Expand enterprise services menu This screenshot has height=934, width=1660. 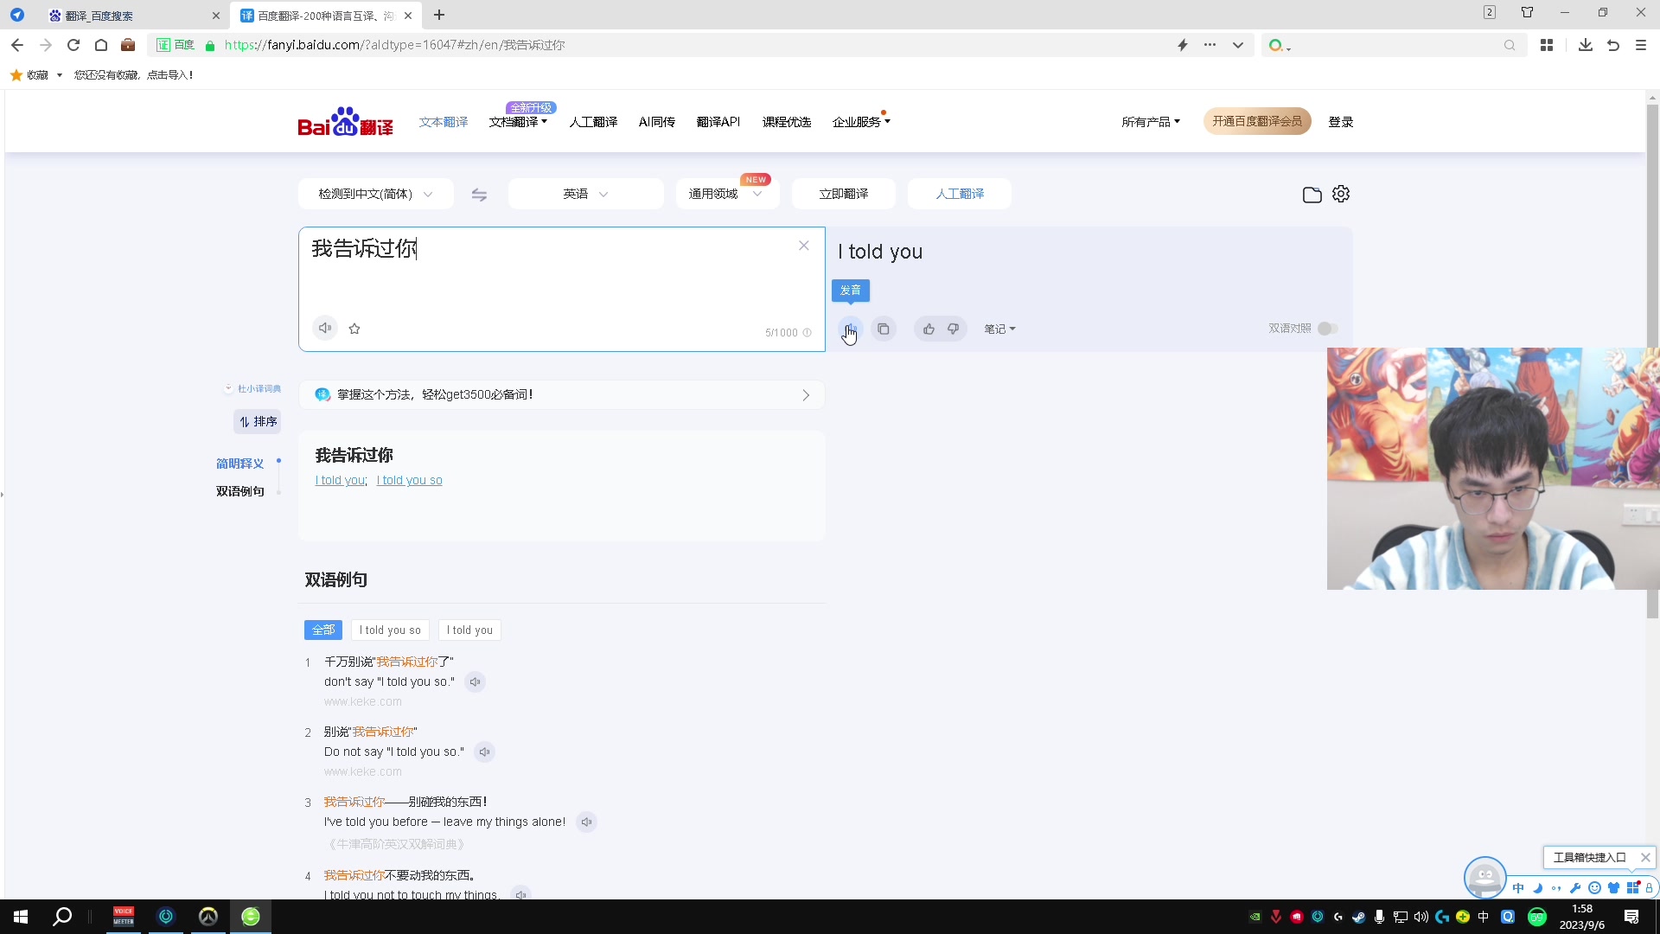pos(861,122)
